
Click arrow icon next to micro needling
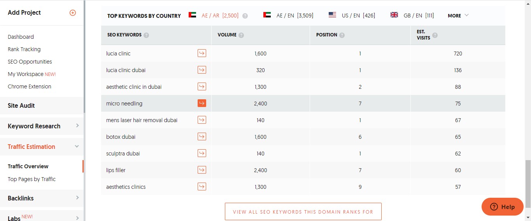(x=202, y=104)
